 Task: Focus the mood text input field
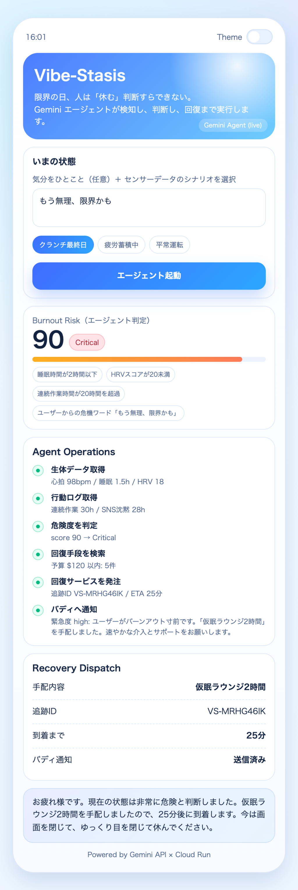point(149,208)
